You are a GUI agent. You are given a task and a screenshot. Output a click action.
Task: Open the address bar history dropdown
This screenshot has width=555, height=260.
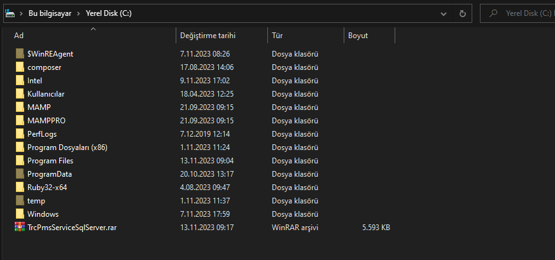443,13
